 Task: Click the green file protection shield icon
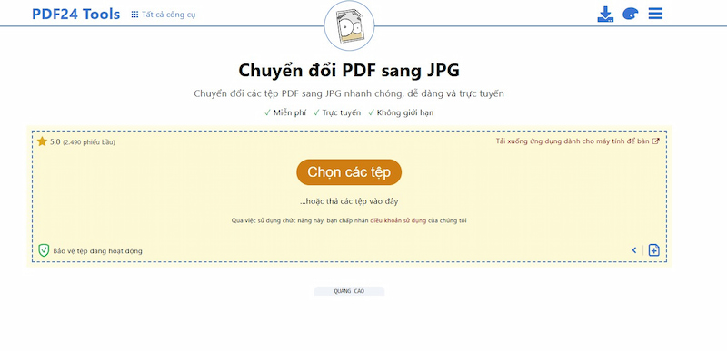click(x=44, y=250)
